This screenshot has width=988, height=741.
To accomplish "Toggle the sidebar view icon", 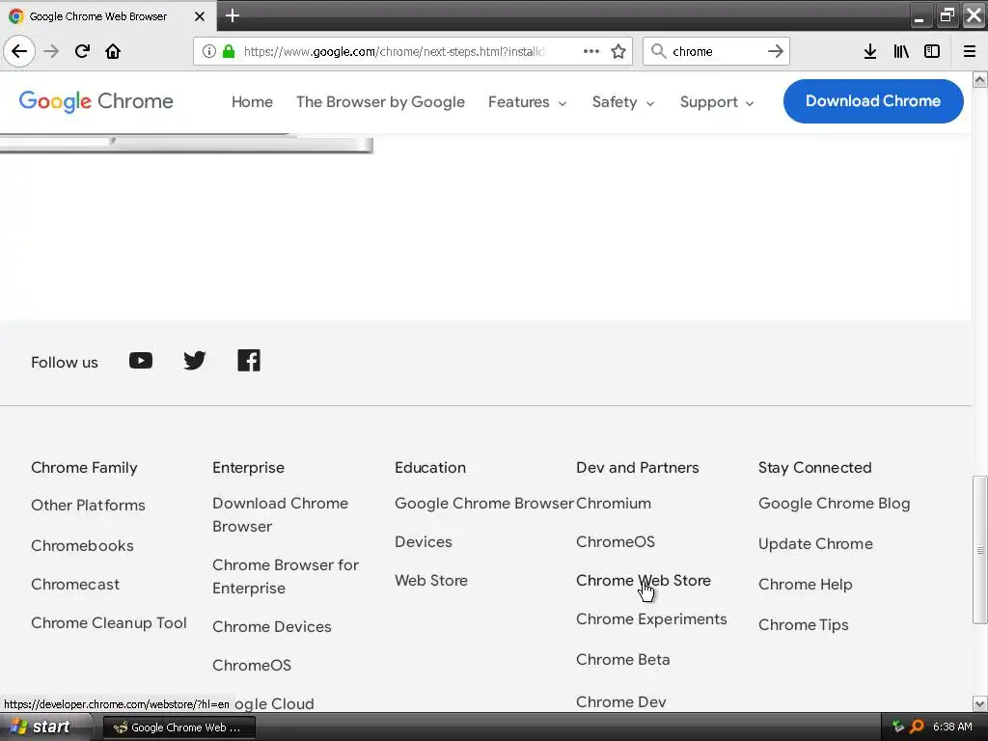I will click(932, 51).
